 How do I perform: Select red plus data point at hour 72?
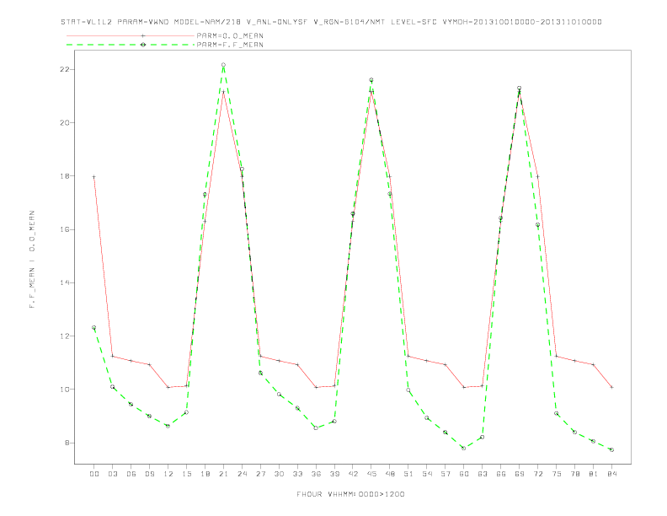click(537, 176)
